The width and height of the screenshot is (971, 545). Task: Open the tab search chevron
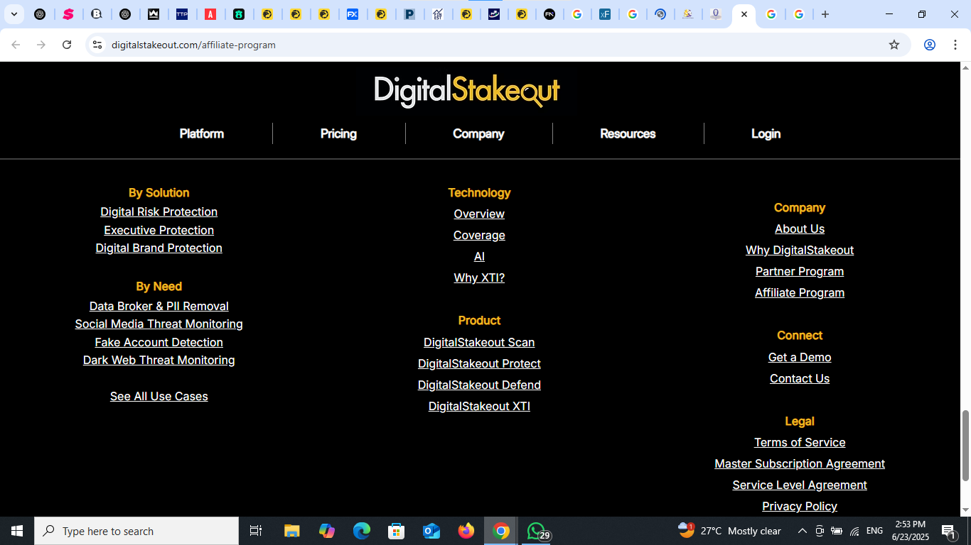tap(14, 14)
